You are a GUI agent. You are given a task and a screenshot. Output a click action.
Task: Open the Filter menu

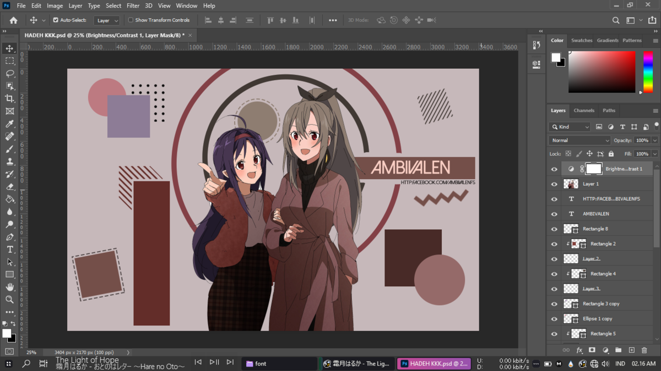click(133, 5)
